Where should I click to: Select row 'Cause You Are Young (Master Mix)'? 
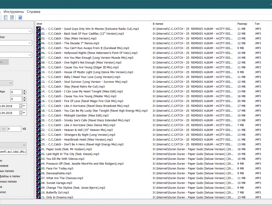[x=153, y=96]
